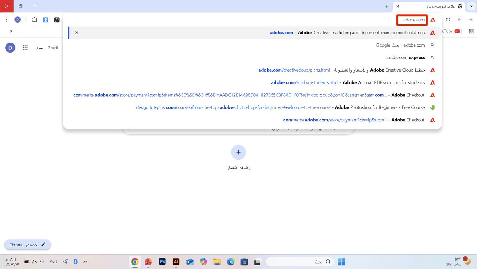Go back with the browser back arrow
This screenshot has height=269, width=477.
coord(460,19)
